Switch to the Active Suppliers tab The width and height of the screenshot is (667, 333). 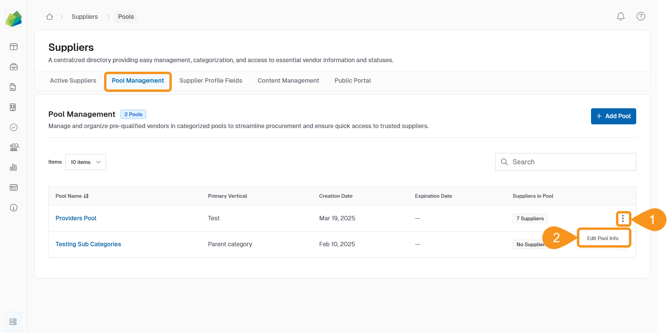(x=73, y=81)
